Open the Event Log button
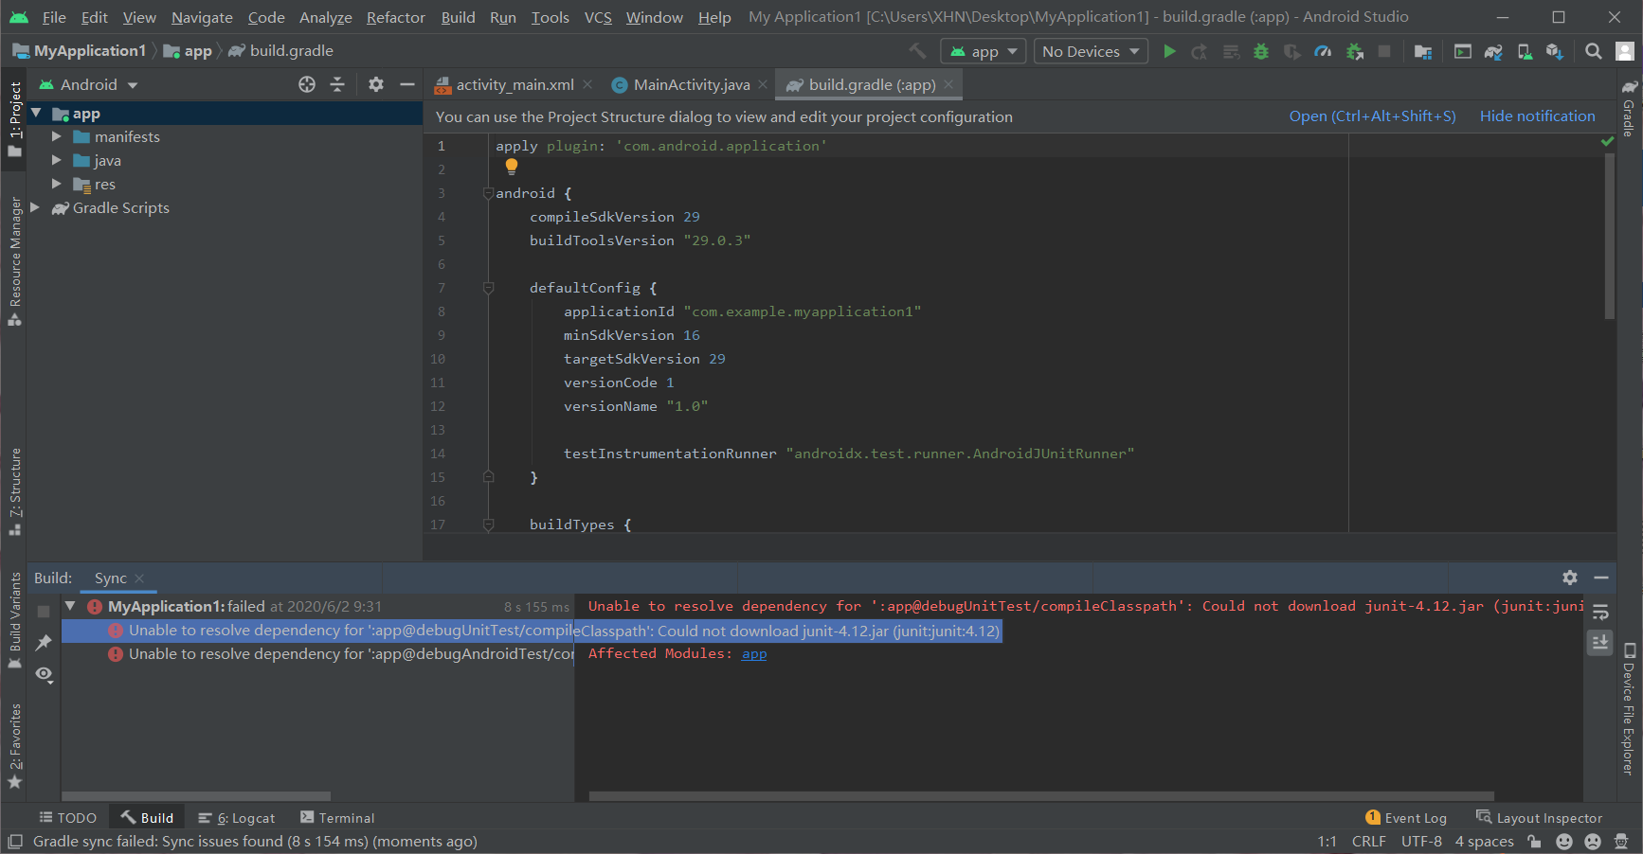The height and width of the screenshot is (854, 1643). point(1406,818)
